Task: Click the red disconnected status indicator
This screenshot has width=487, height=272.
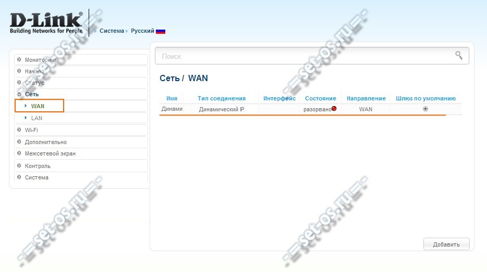Action: pyautogui.click(x=334, y=108)
